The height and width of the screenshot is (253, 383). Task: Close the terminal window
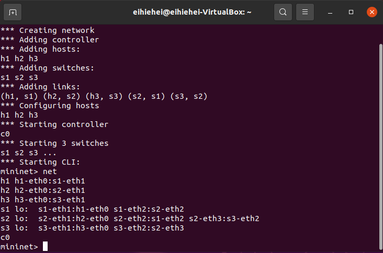point(371,11)
